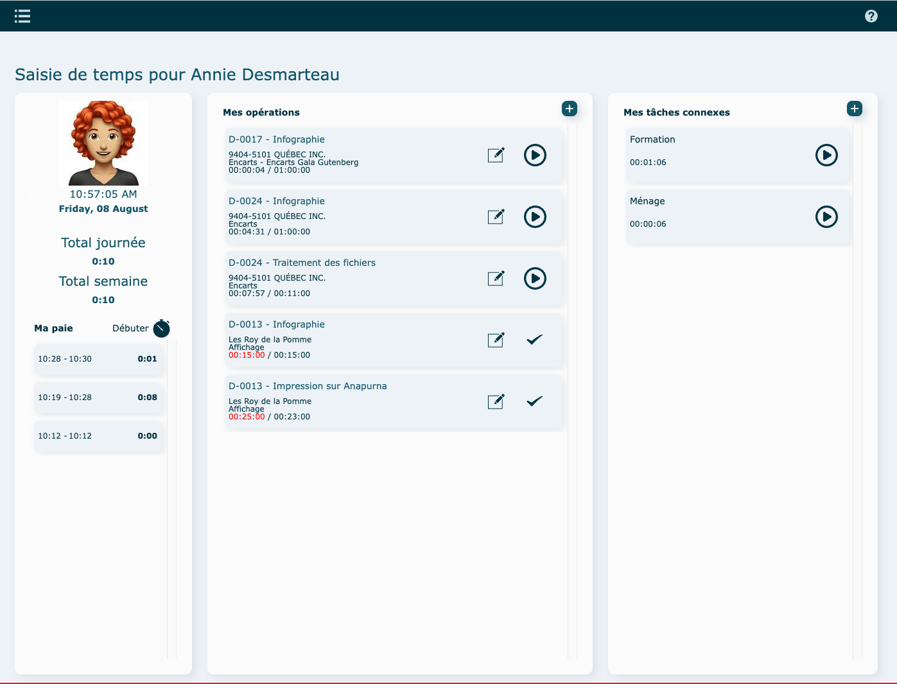Add a new operation with plus button
The height and width of the screenshot is (684, 897).
coord(569,109)
